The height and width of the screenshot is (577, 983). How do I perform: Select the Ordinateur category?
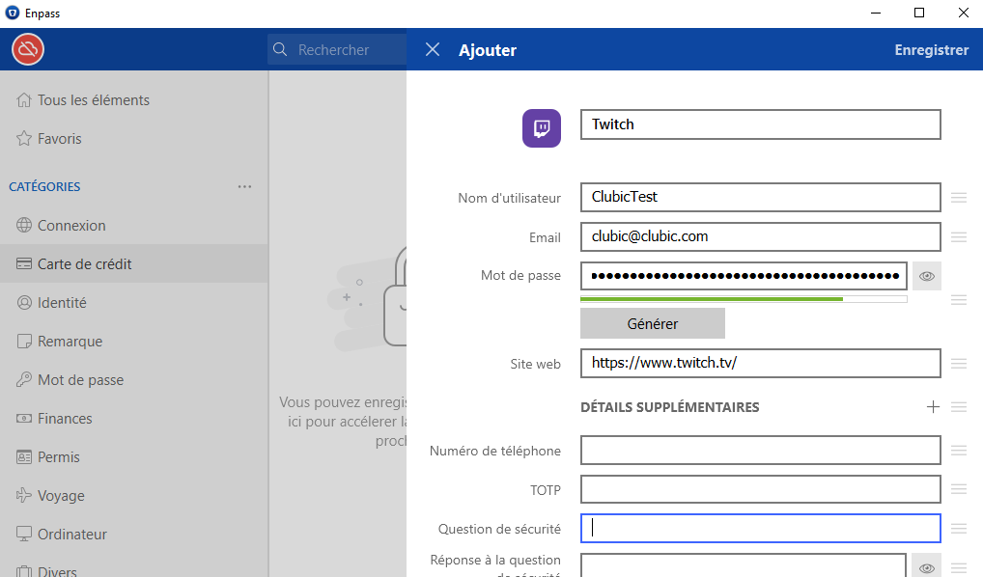point(134,535)
